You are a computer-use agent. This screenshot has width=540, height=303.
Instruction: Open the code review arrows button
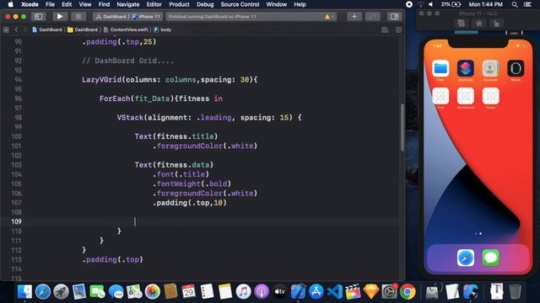click(x=373, y=17)
